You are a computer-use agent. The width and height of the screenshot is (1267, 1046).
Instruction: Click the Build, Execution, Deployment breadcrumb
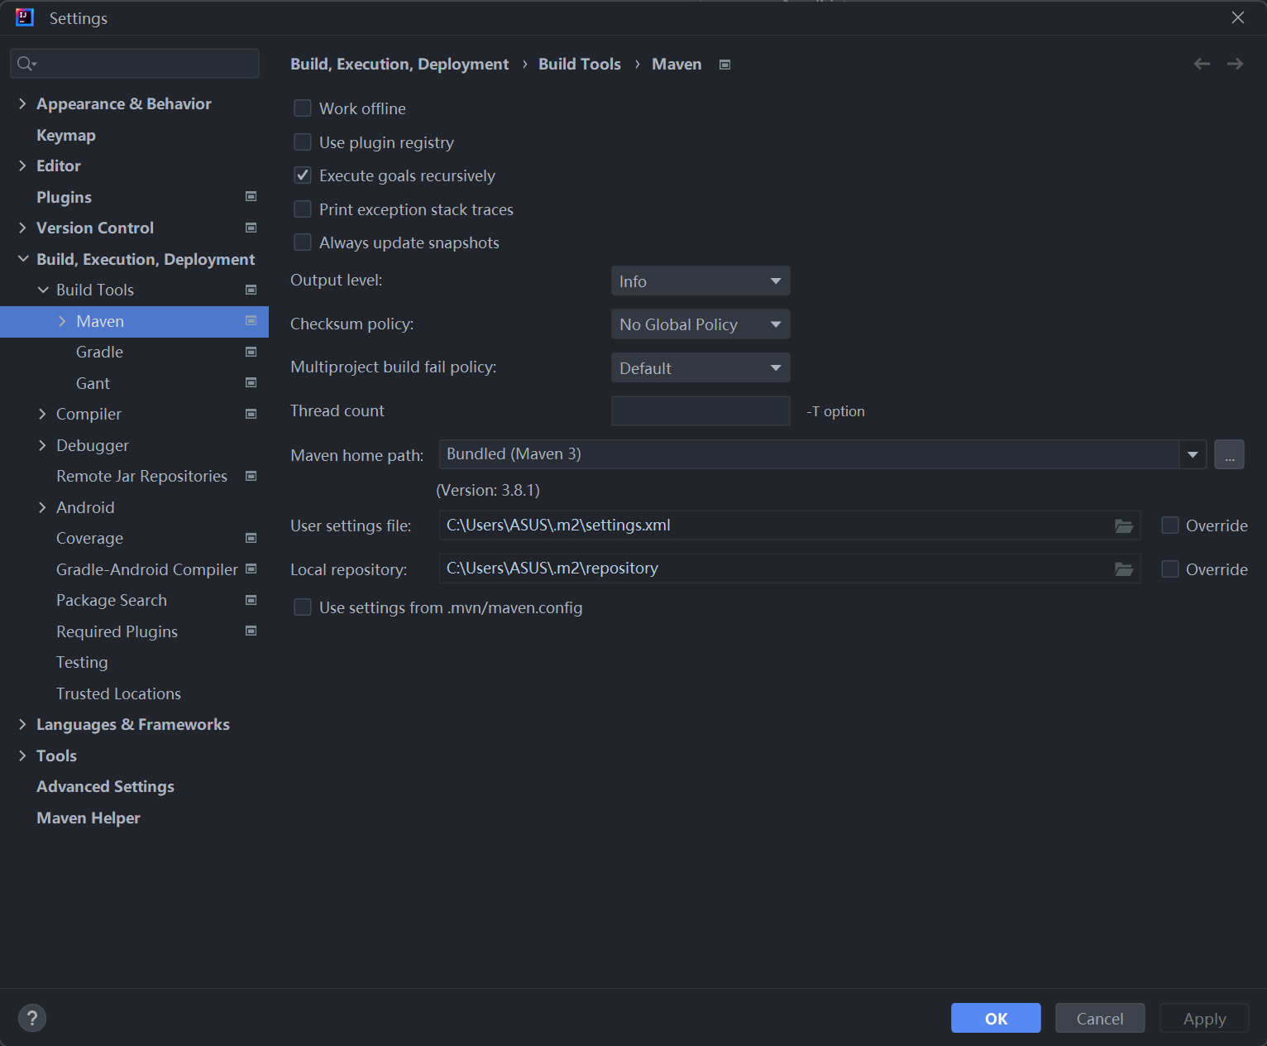click(x=399, y=64)
